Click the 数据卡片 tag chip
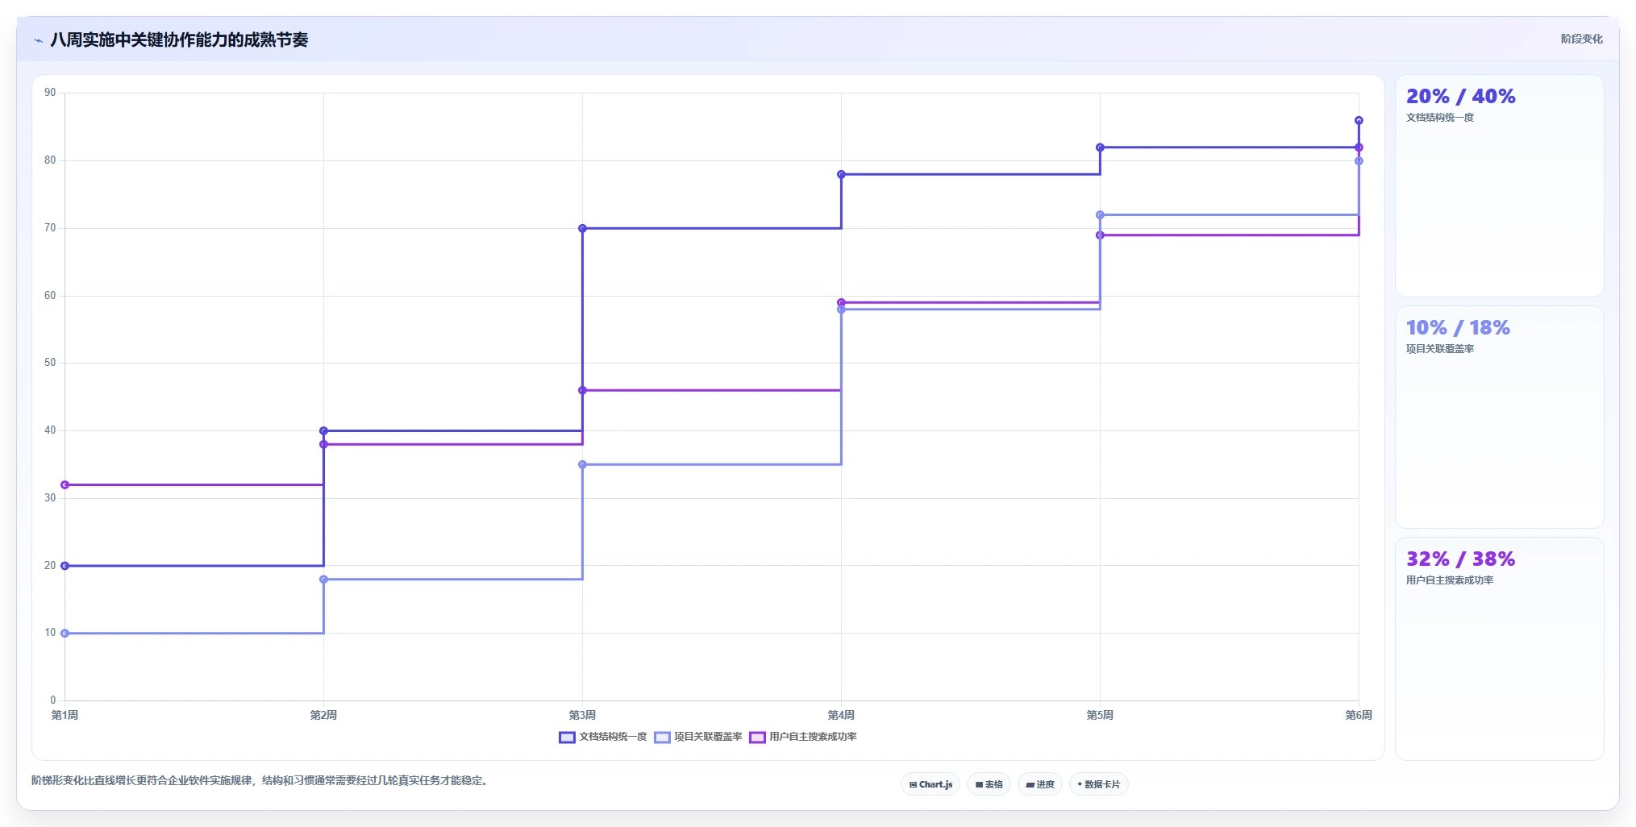The width and height of the screenshot is (1636, 827). [1098, 784]
